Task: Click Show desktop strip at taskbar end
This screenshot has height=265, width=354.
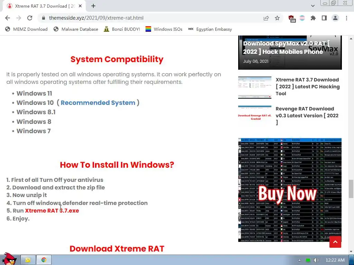Action: point(352,260)
